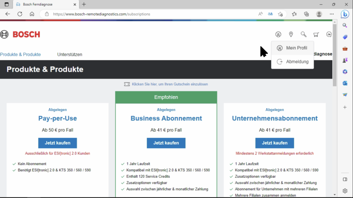The height and width of the screenshot is (198, 353).
Task: Click 'Ausschließlich für ESI[tronic] 2.0 Kunden' note
Action: (58, 154)
